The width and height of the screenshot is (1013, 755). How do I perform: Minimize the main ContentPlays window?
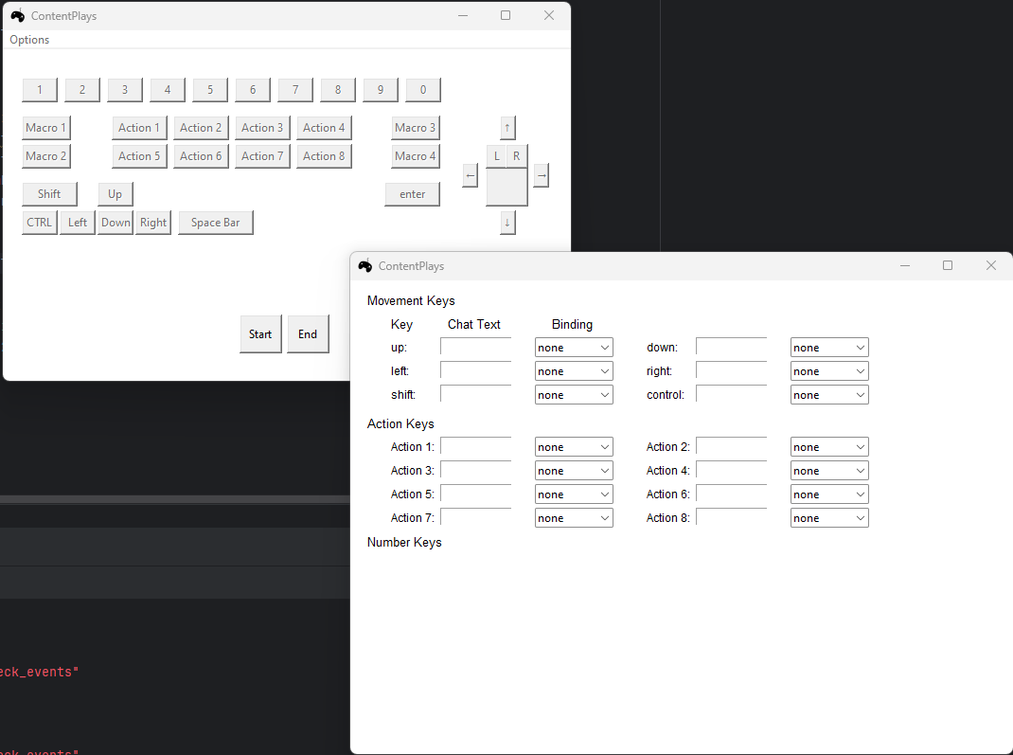point(463,15)
